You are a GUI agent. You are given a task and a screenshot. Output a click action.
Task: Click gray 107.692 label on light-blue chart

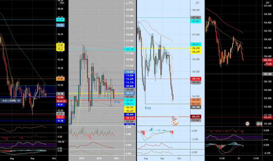pyautogui.click(x=196, y=18)
